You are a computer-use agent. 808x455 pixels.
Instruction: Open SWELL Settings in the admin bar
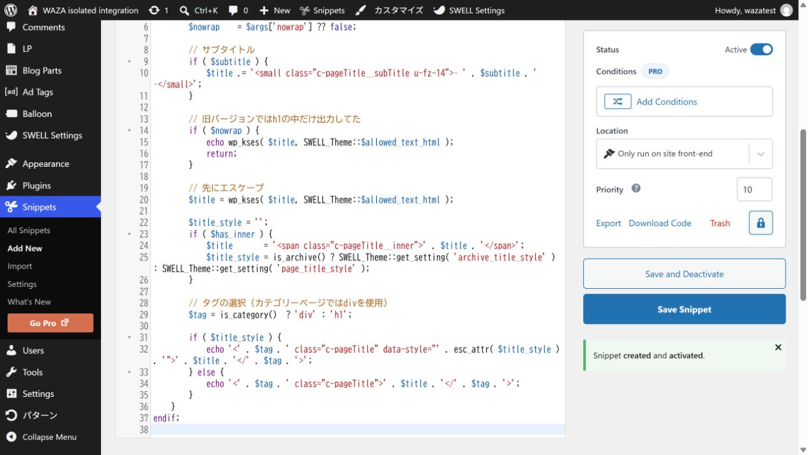click(469, 10)
